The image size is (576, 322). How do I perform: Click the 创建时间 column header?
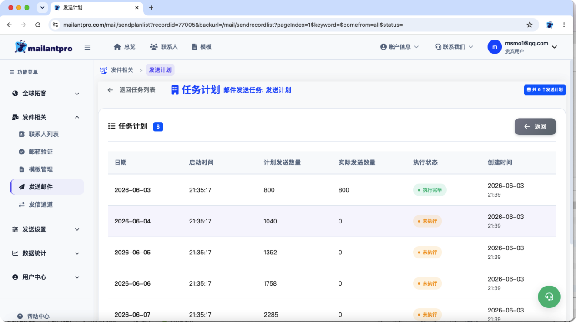pos(500,163)
